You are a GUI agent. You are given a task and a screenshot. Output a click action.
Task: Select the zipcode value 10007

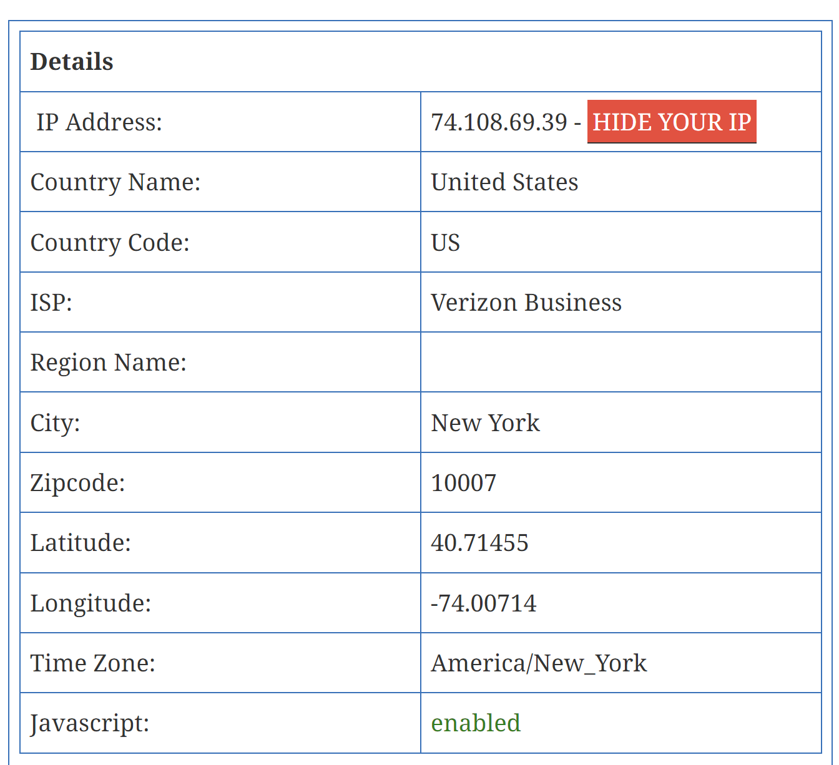point(463,483)
